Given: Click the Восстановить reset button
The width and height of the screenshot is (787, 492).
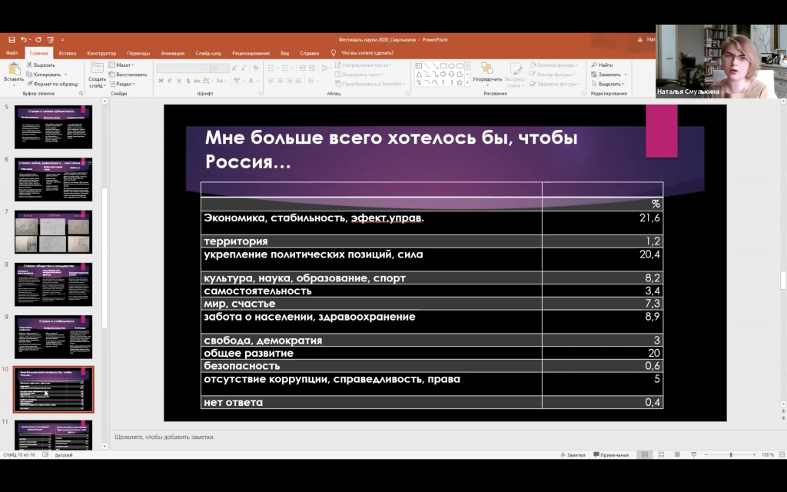Looking at the screenshot, I should 131,75.
